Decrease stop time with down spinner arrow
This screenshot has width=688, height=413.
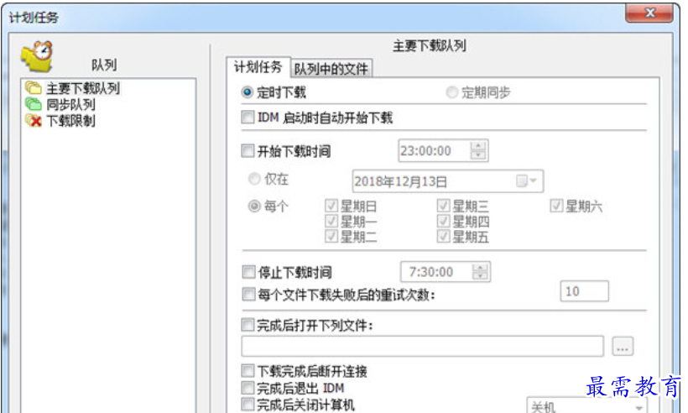(481, 276)
